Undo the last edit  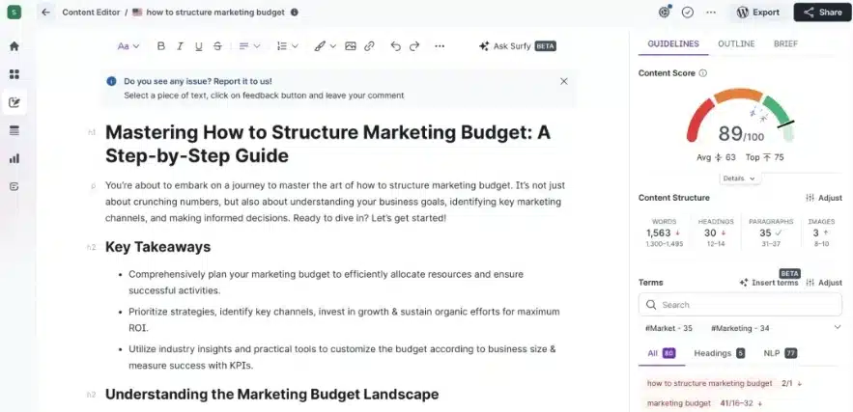395,46
